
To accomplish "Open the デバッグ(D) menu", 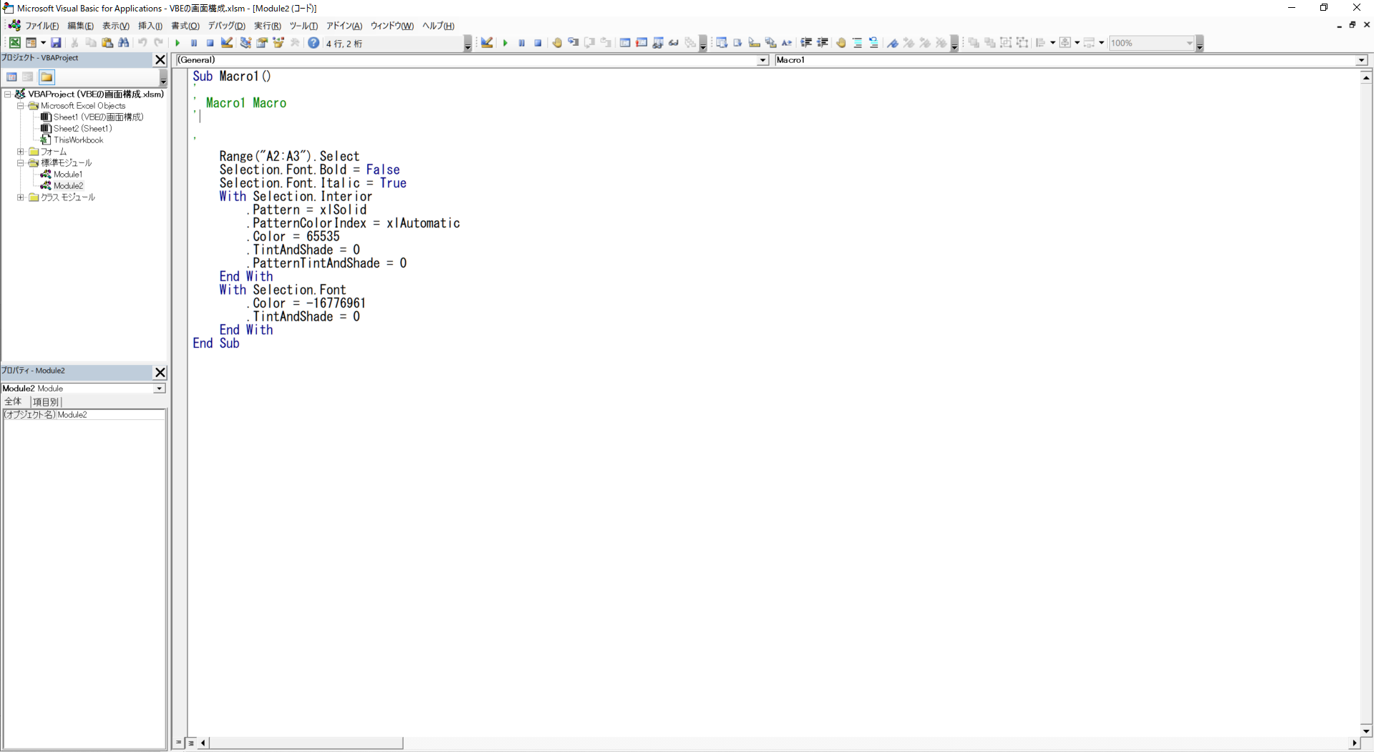I will [x=226, y=26].
